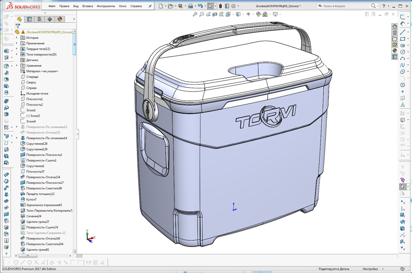This screenshot has width=412, height=273.
Task: Select the Zoom to Fit tool
Action: tap(195, 14)
